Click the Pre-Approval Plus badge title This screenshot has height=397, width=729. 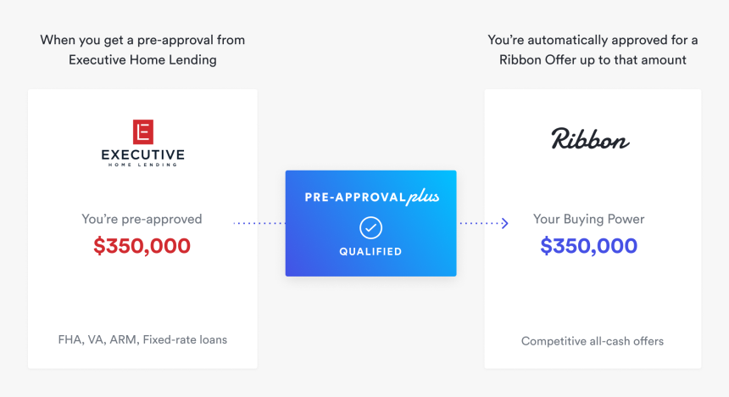tap(370, 197)
